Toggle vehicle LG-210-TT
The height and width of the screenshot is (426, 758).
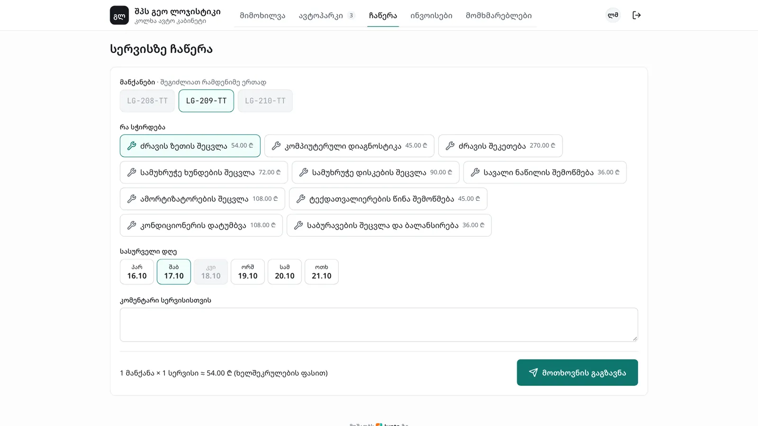[x=265, y=101]
